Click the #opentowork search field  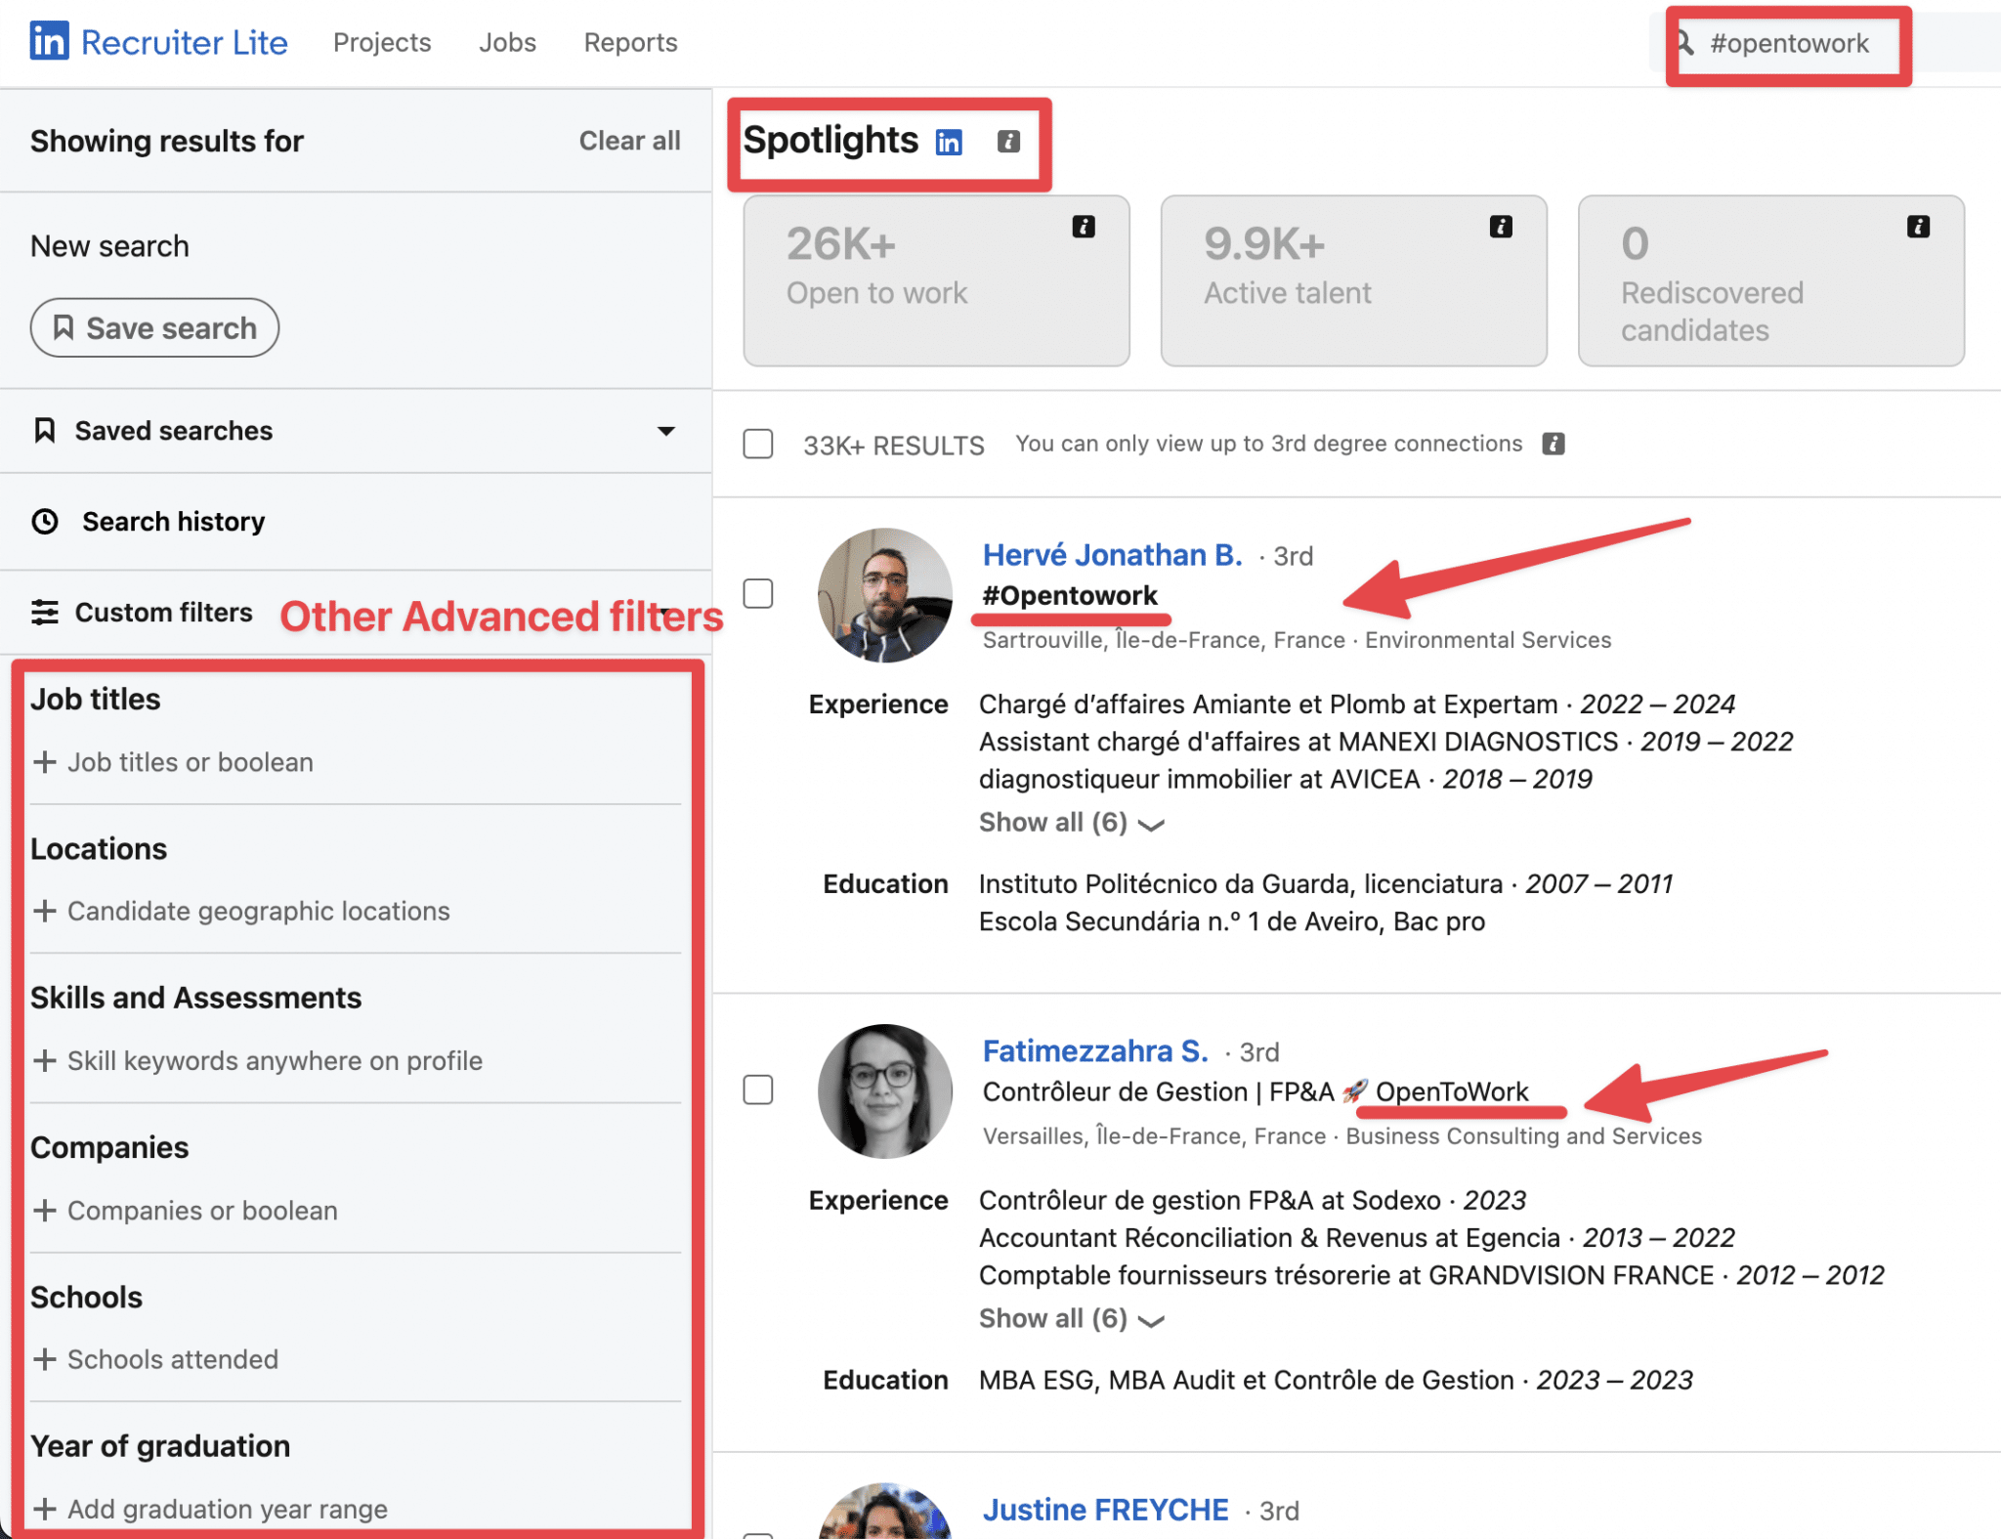[x=1791, y=43]
